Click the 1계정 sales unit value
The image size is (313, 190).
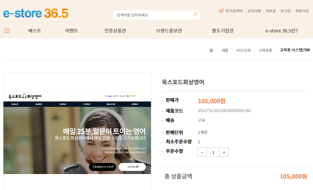pyautogui.click(x=202, y=132)
